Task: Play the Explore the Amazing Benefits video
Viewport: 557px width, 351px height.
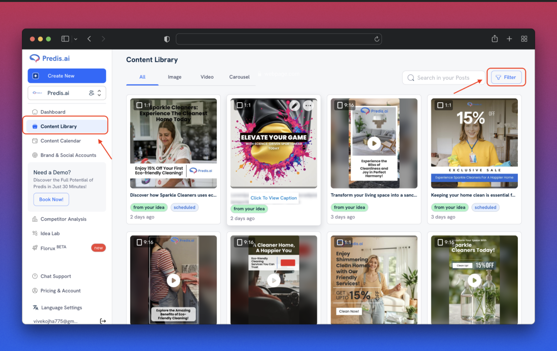Action: pos(173,280)
